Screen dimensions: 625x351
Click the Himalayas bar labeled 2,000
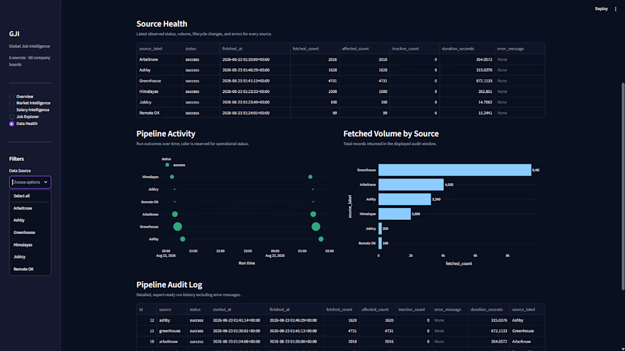(395, 214)
